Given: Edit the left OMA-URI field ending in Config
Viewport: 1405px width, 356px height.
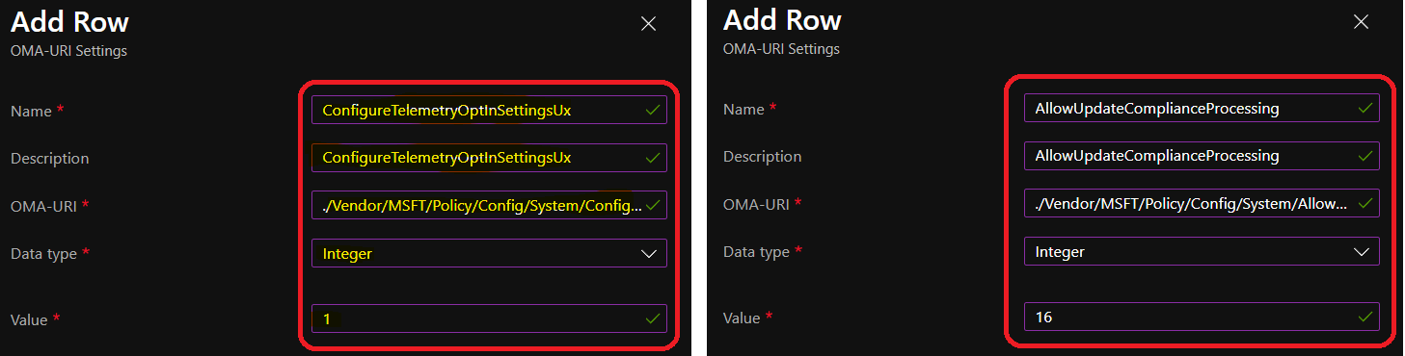Looking at the screenshot, I should (489, 205).
